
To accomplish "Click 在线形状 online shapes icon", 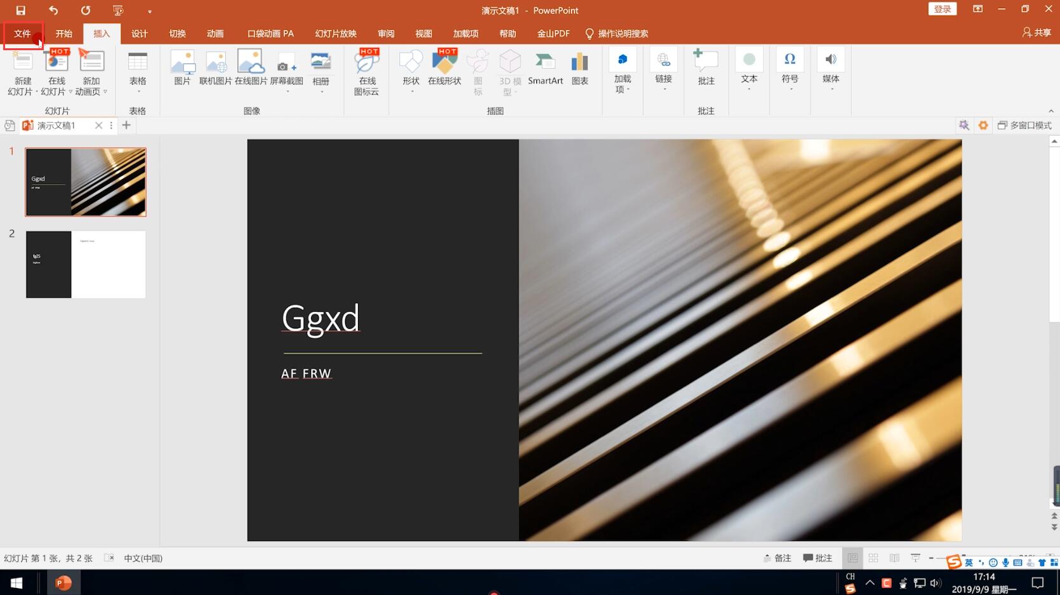I will pyautogui.click(x=444, y=69).
